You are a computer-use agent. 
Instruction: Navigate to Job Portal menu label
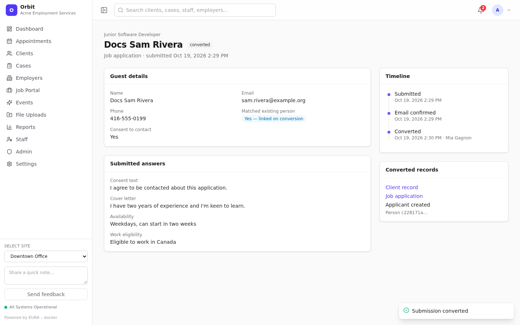pyautogui.click(x=28, y=90)
